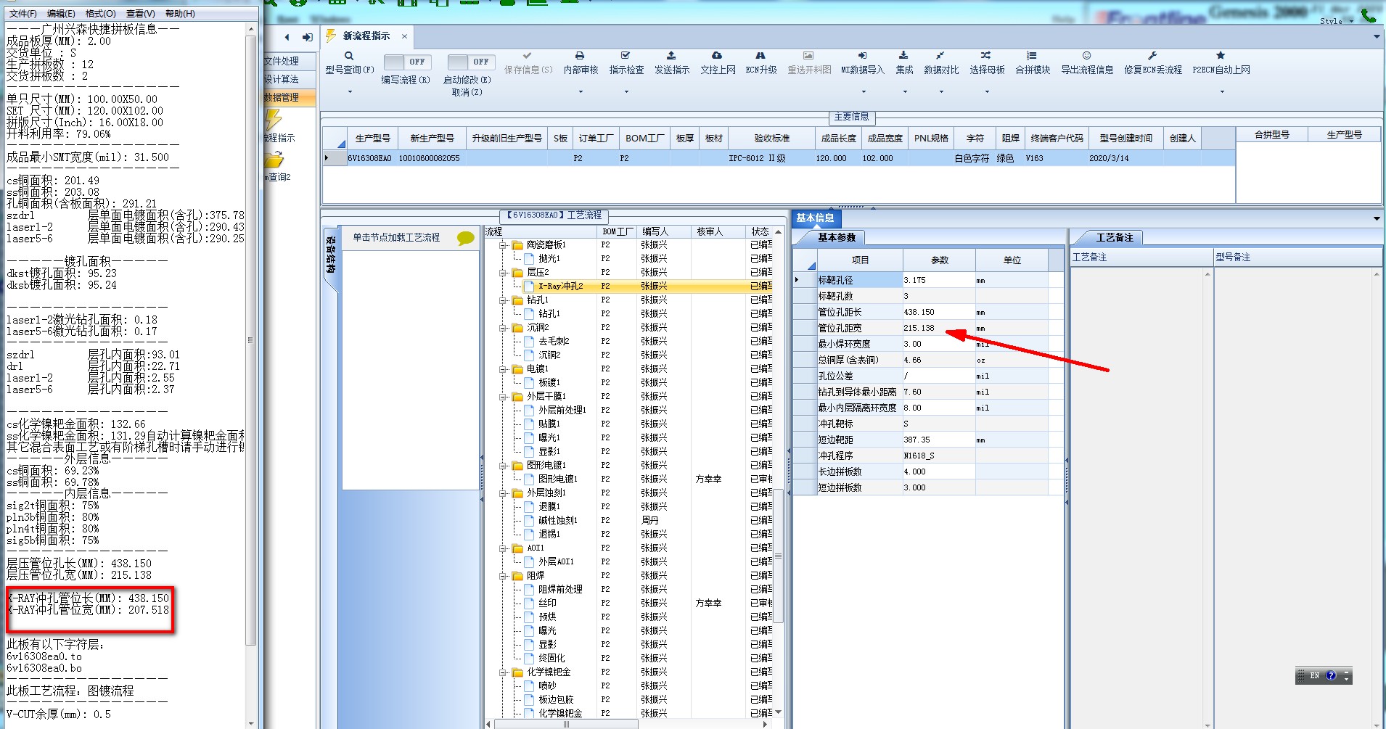Viewport: 1386px width, 729px height.
Task: Click the EN language bar help icon
Action: click(x=1331, y=675)
